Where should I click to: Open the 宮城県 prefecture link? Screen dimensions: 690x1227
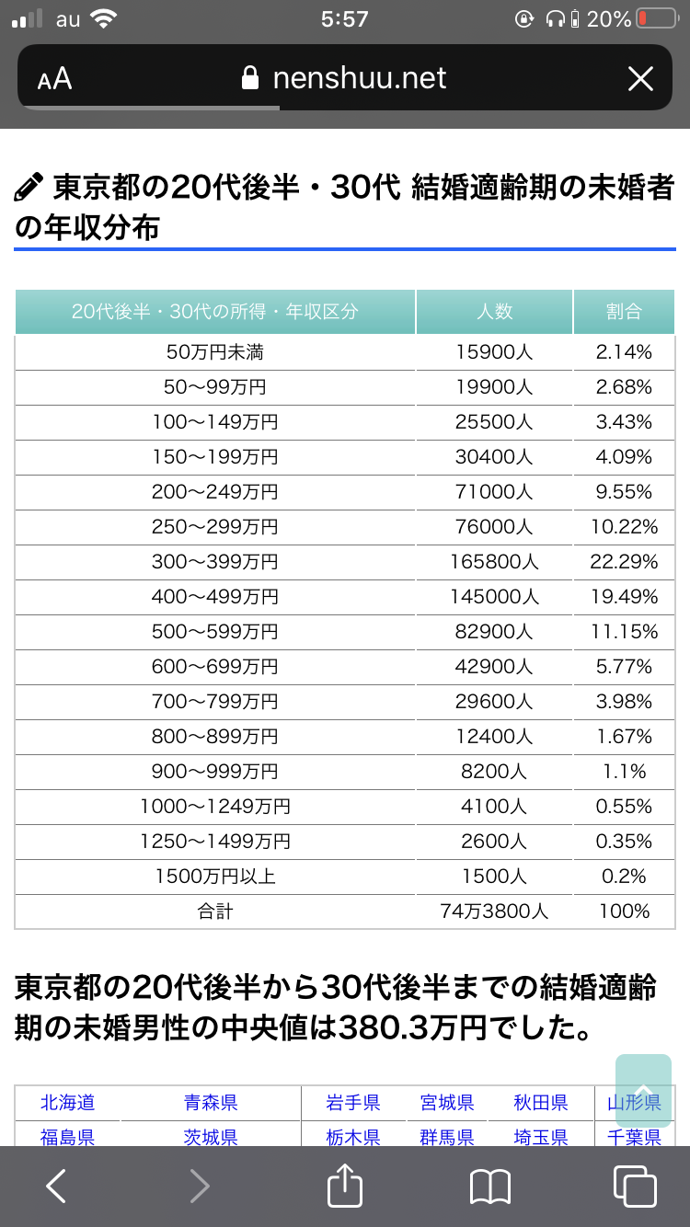pyautogui.click(x=447, y=1102)
